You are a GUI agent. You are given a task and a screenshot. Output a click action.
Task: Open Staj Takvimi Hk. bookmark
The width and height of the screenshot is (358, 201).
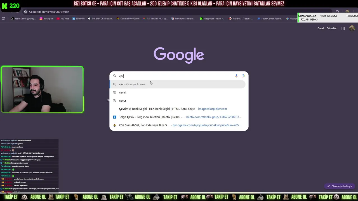click(155, 19)
